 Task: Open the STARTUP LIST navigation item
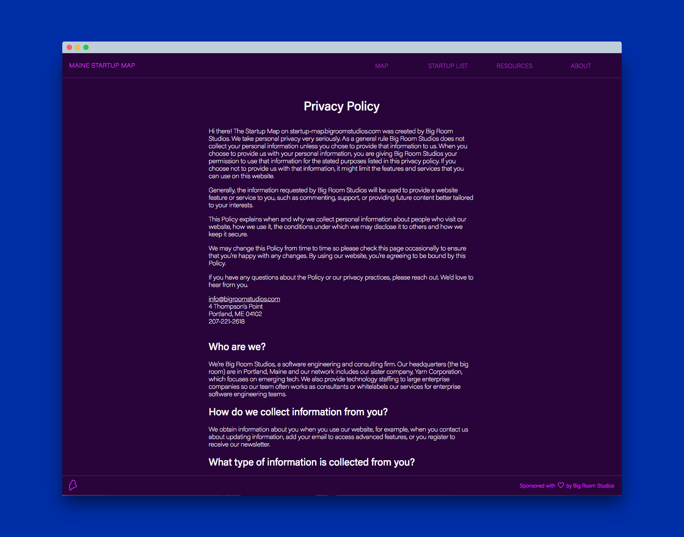coord(448,66)
